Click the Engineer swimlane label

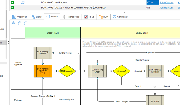(x=18, y=100)
